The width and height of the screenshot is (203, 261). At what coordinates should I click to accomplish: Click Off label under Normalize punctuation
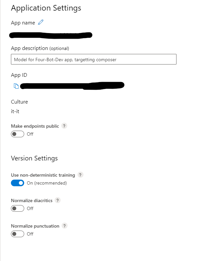pos(30,234)
